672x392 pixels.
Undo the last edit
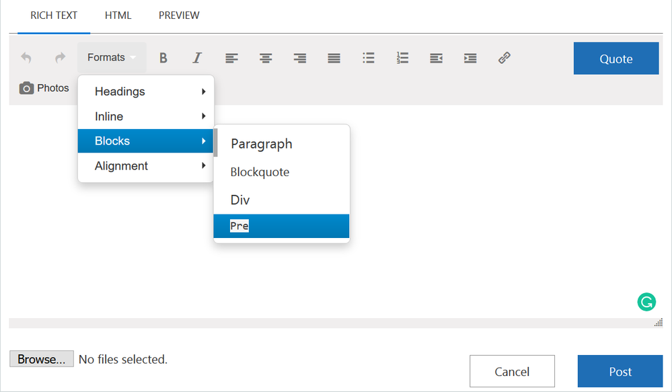point(26,57)
